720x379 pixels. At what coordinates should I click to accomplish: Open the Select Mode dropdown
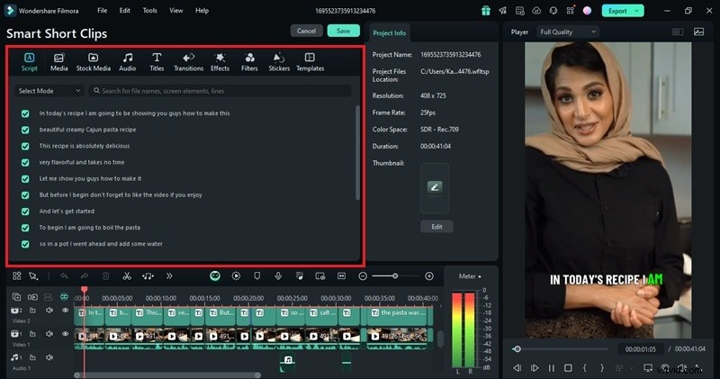tap(49, 91)
